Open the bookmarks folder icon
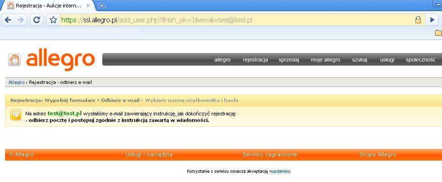Viewport: 442px width, 182px height. (x=438, y=33)
